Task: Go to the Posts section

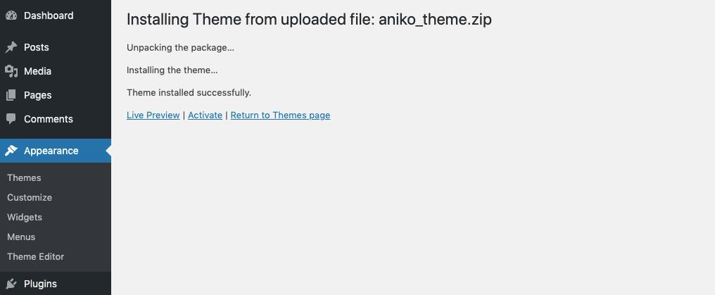Action: pyautogui.click(x=37, y=47)
